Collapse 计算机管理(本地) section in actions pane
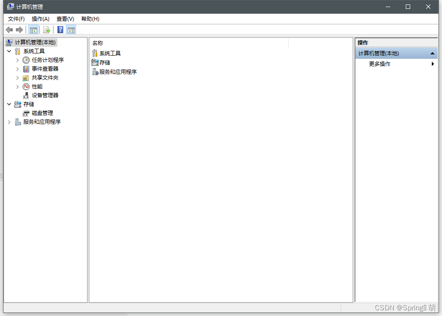442x316 pixels. click(x=432, y=53)
